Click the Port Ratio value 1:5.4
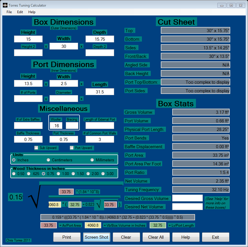Image resolution: width=248 pixels, height=247 pixels. tap(201, 172)
